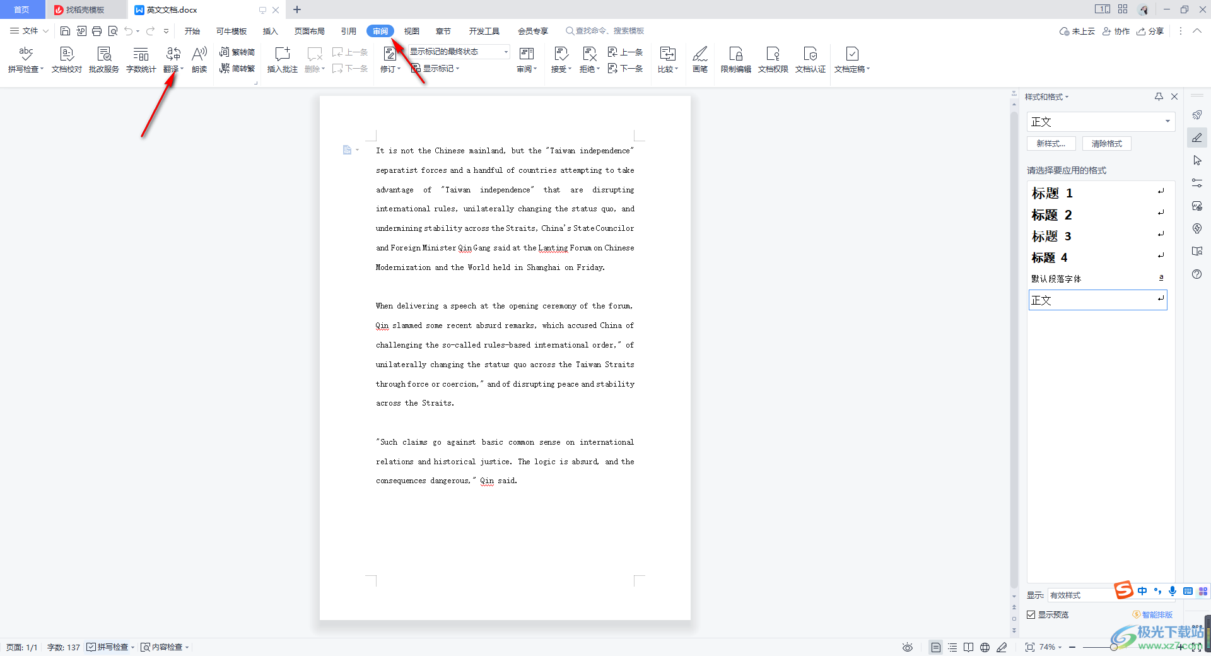Expand the 文件 file menu
The image size is (1211, 656).
click(29, 31)
